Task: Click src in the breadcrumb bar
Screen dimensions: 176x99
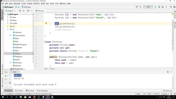Action: coord(18,7)
